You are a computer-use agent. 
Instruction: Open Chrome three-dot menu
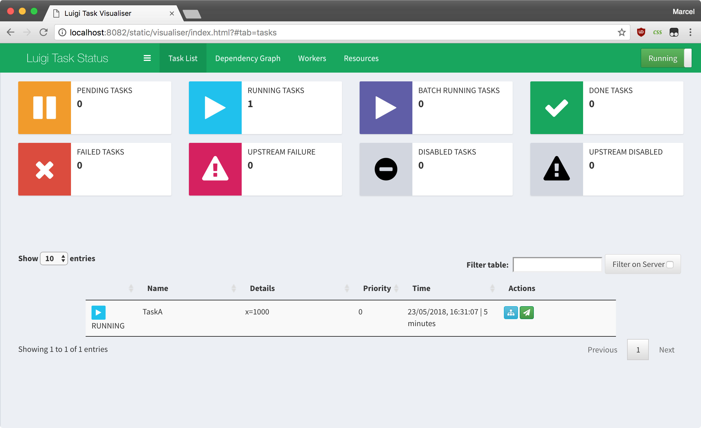(690, 32)
